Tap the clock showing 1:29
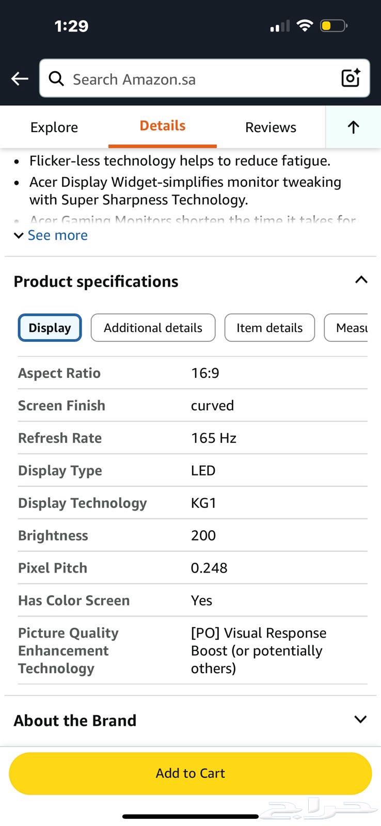 click(72, 26)
